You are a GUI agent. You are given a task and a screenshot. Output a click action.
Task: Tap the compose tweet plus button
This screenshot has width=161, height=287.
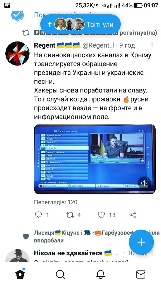click(141, 242)
